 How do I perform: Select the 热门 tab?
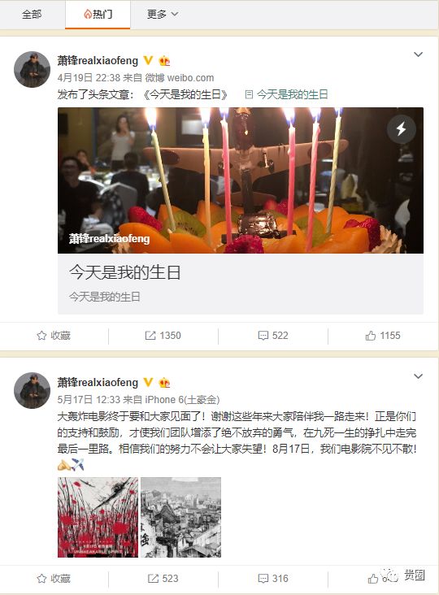pos(98,14)
